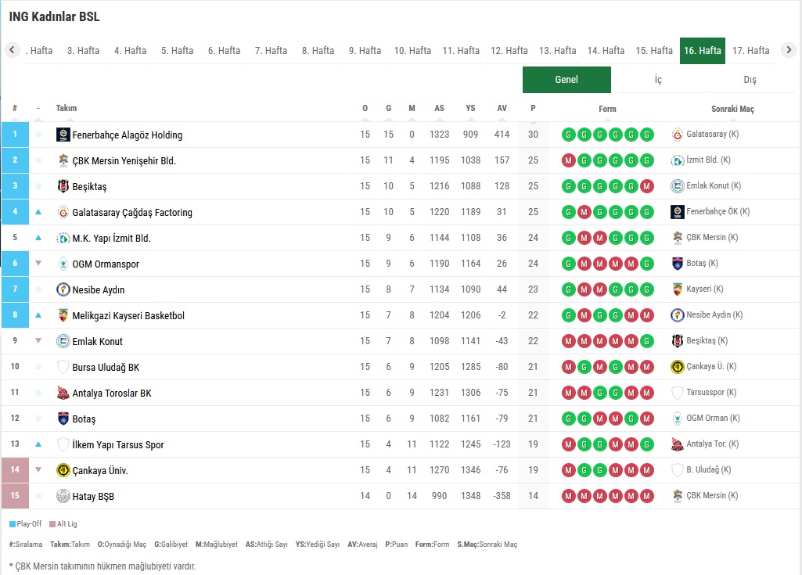
Task: Switch standings view to Dış
Action: point(750,80)
